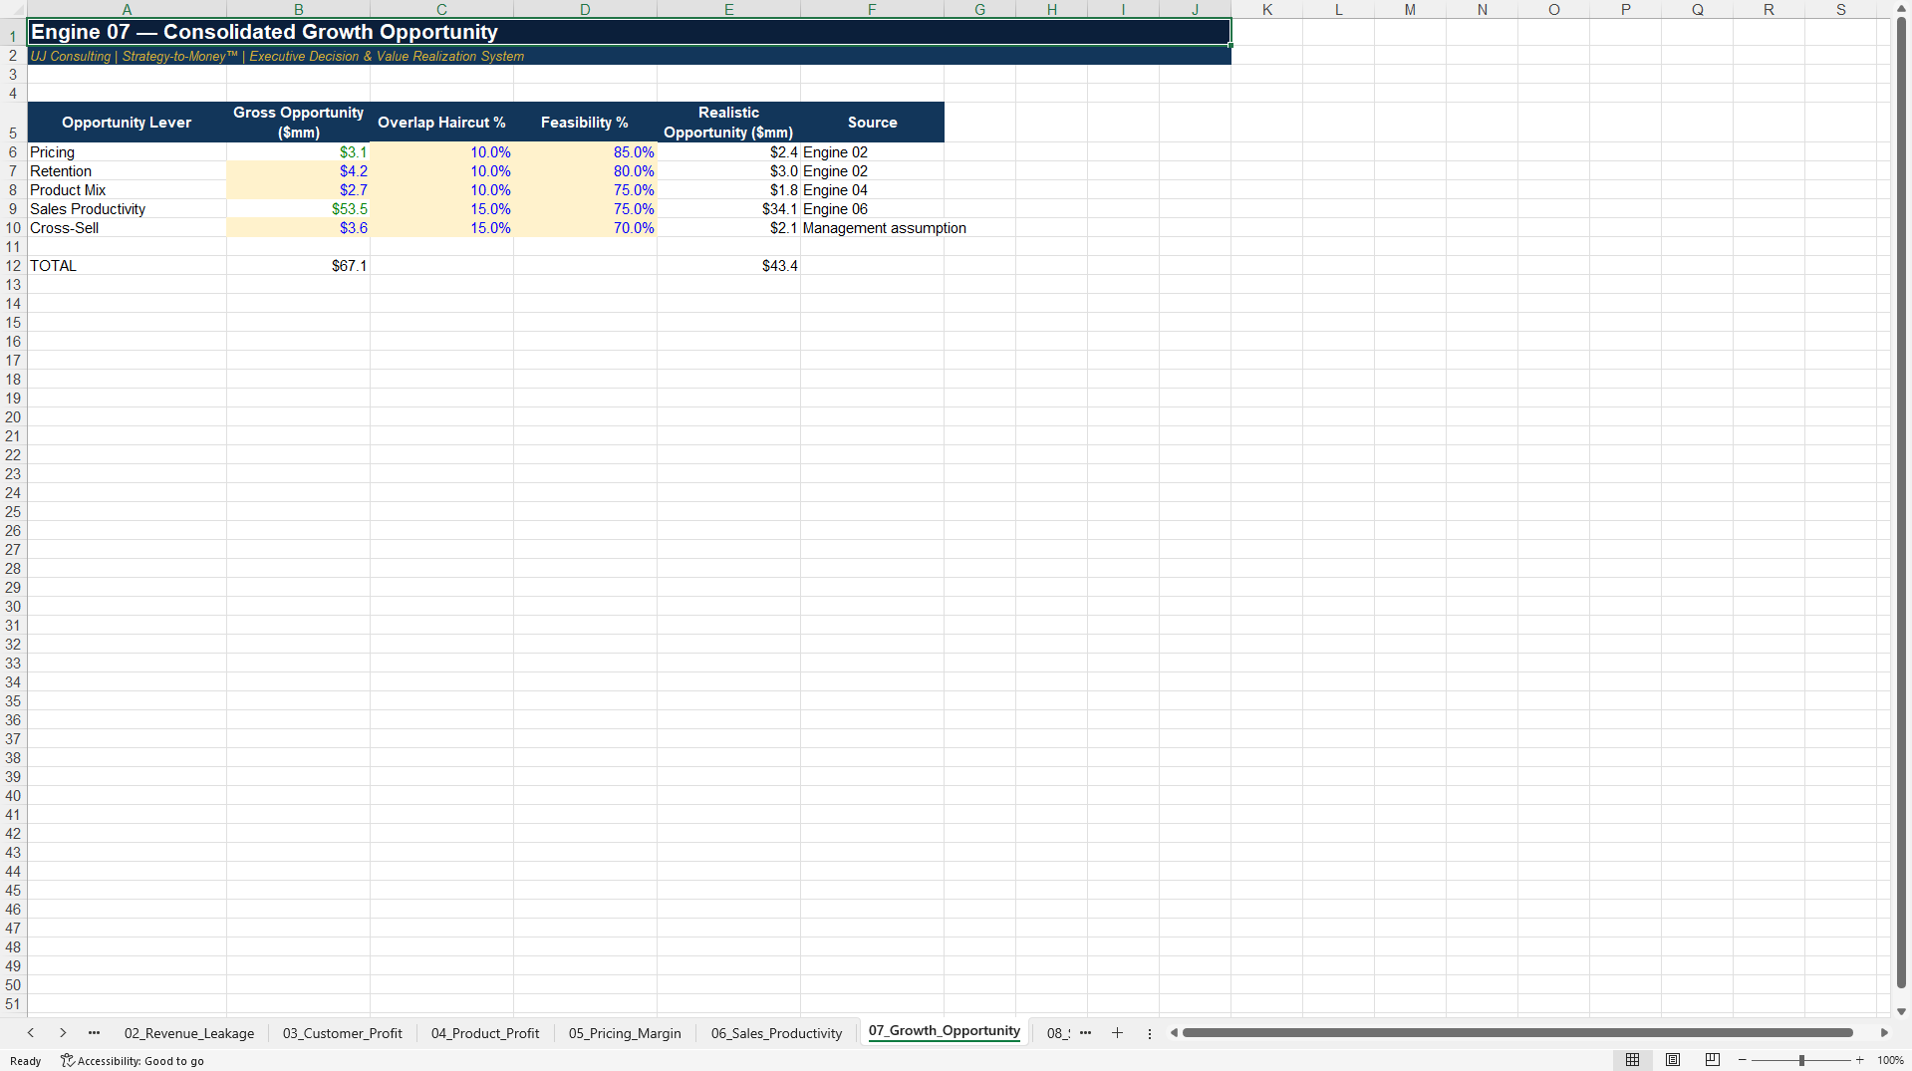Click horizontal scrollbar left arrow

click(x=1174, y=1033)
